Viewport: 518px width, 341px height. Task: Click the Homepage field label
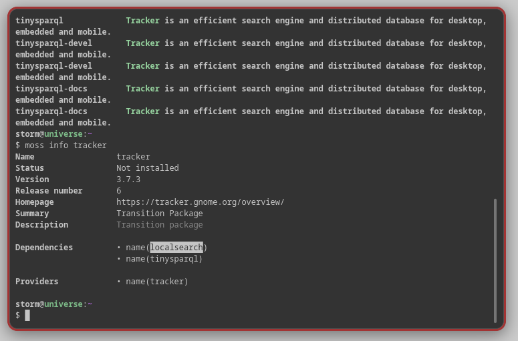pos(34,202)
